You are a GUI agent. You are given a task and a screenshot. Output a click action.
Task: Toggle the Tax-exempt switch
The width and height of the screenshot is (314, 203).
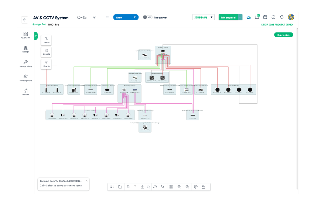[147, 17]
